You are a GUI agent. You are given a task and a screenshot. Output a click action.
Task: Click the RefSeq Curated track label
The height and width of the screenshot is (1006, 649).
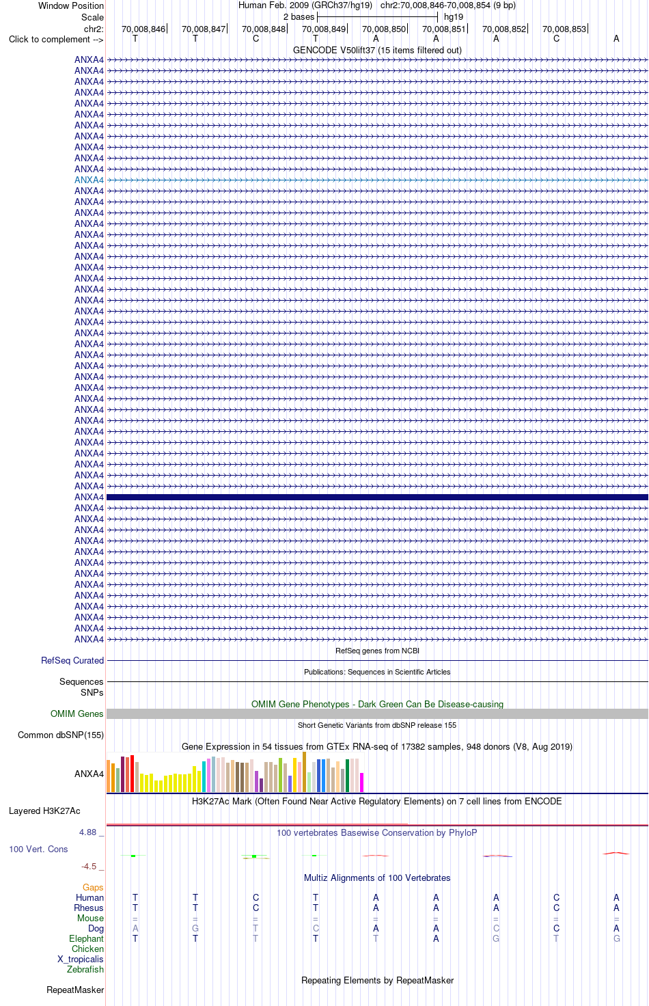tap(72, 660)
